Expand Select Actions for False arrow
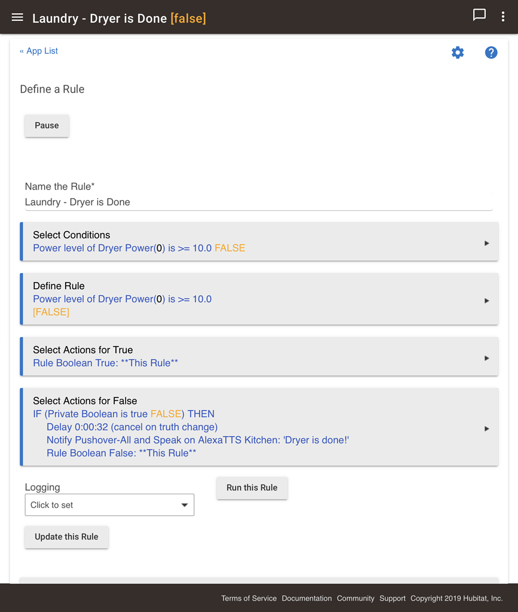 pos(487,429)
